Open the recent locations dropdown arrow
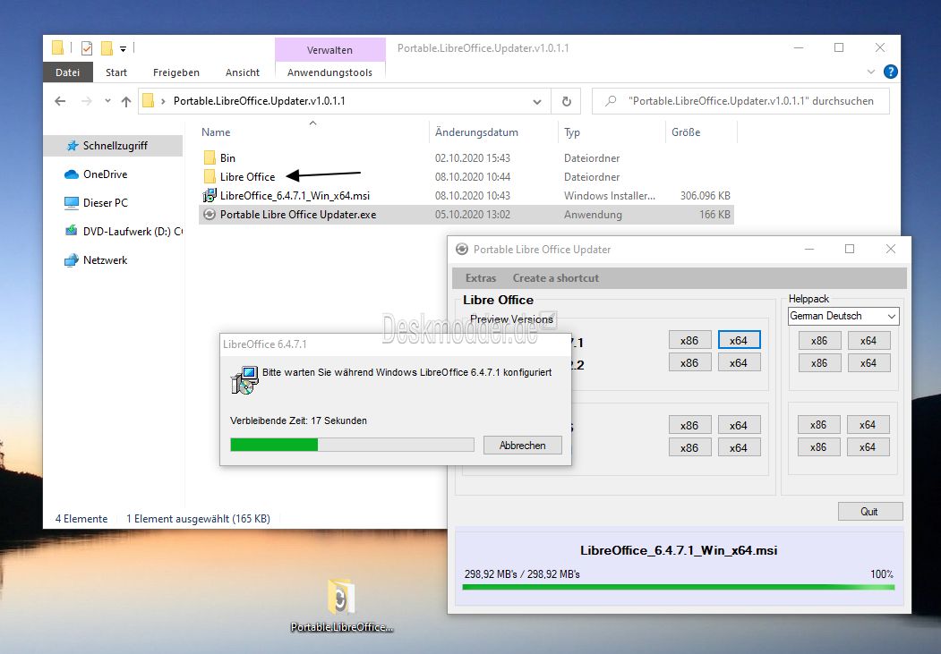This screenshot has height=654, width=941. click(107, 101)
